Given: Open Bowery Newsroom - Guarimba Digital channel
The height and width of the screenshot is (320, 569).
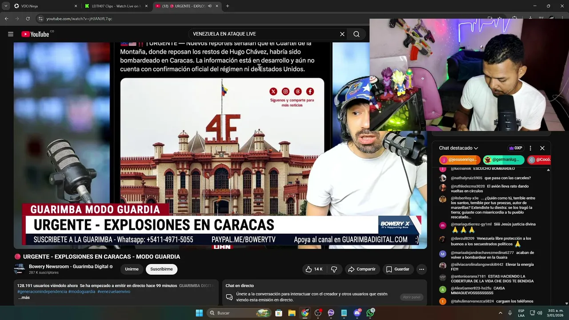Looking at the screenshot, I should pyautogui.click(x=68, y=267).
